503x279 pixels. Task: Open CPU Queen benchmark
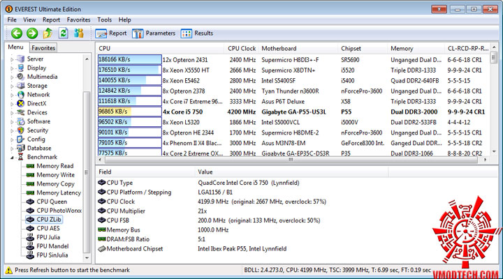click(x=47, y=202)
